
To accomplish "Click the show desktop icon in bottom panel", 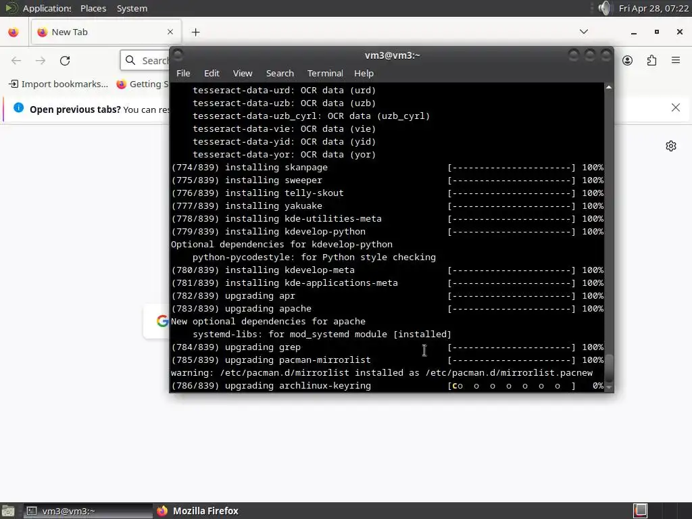I will (x=8, y=511).
